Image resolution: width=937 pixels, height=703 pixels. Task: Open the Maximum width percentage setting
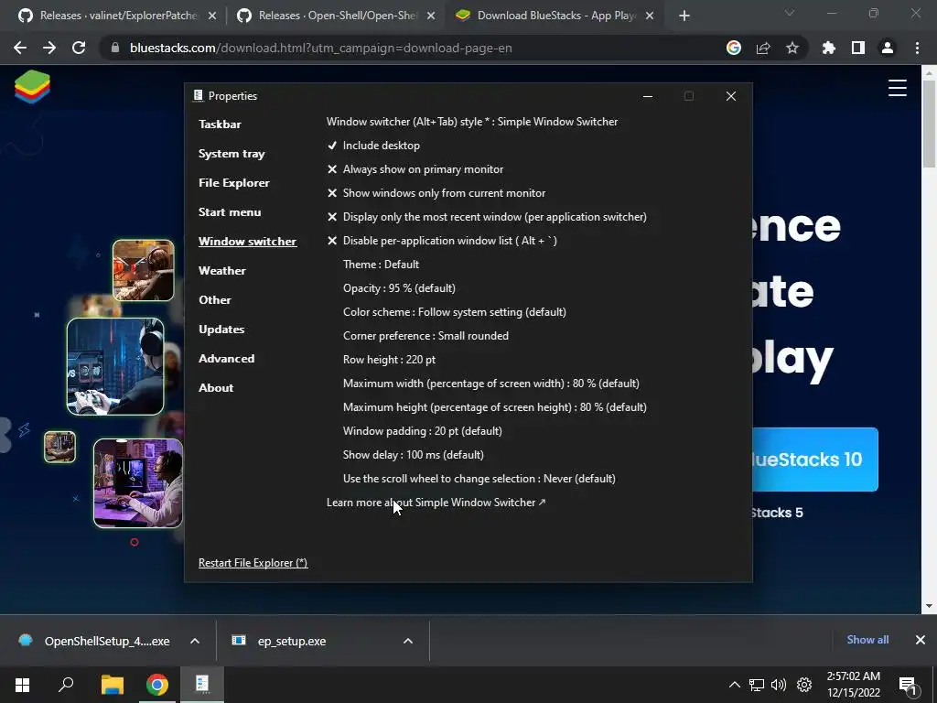pos(490,384)
